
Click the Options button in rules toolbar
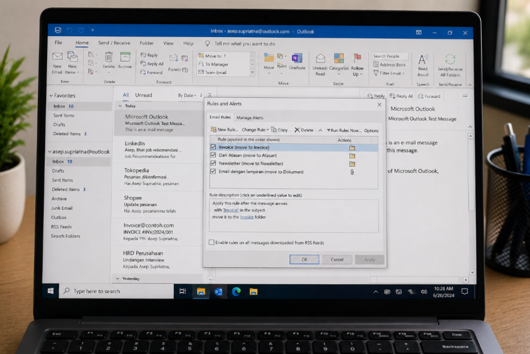371,131
